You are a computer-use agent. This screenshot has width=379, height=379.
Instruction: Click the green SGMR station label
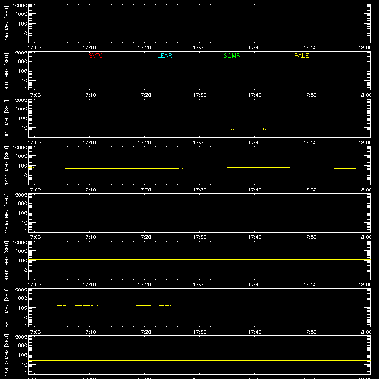pyautogui.click(x=232, y=55)
